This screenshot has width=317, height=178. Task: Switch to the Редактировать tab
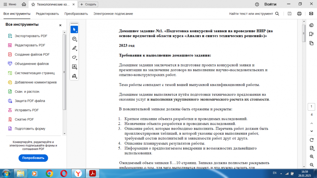pyautogui.click(x=47, y=14)
